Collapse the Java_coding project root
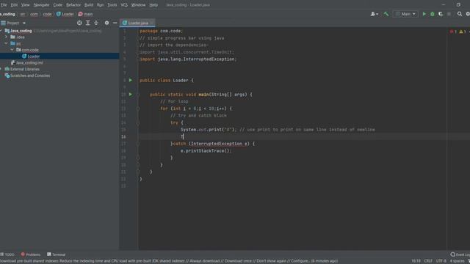This screenshot has width=470, height=264. (x=1, y=31)
